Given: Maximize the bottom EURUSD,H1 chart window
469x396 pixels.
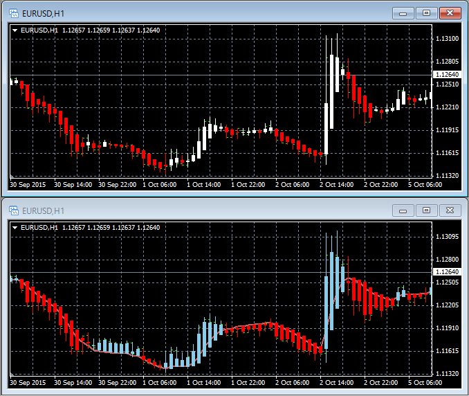Looking at the screenshot, I should 426,210.
